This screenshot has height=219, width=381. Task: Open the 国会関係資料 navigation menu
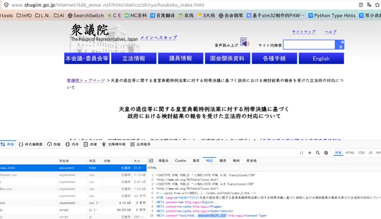pyautogui.click(x=227, y=58)
